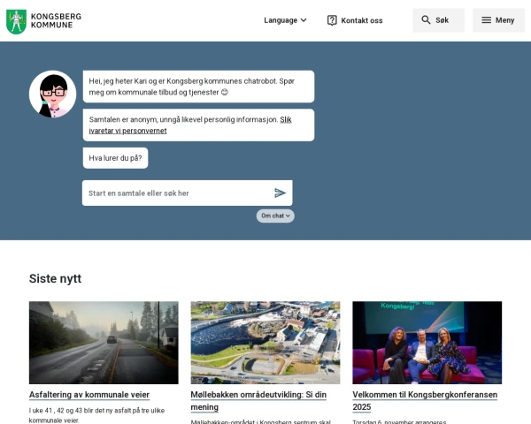Open the Søk search button
Screen dimensions: 531x424
438,20
